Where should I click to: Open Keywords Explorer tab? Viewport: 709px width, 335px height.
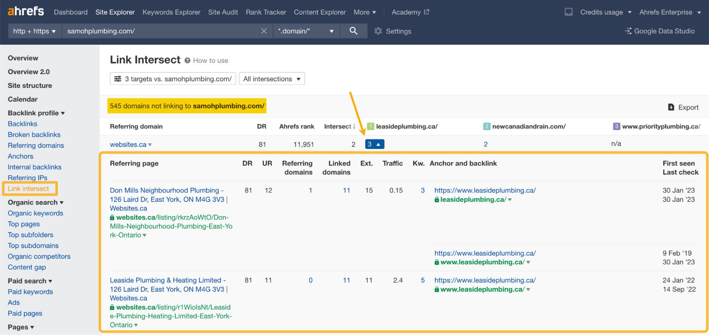[x=171, y=12]
